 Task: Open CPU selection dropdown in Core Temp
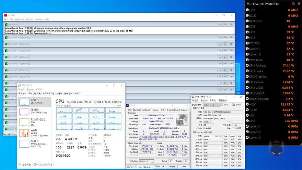[x=211, y=105]
